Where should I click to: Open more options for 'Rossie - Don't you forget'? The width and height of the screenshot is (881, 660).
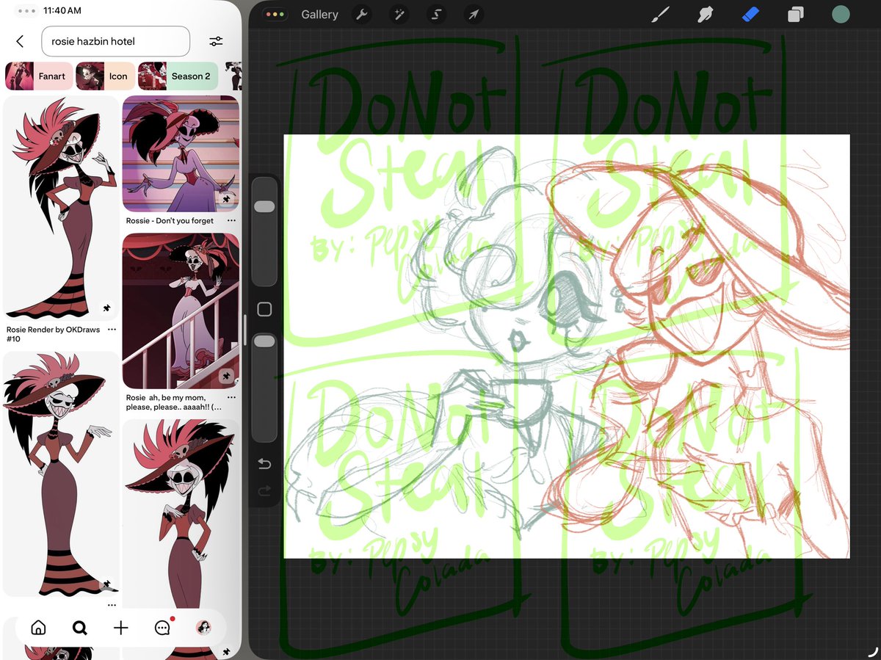[x=231, y=220]
